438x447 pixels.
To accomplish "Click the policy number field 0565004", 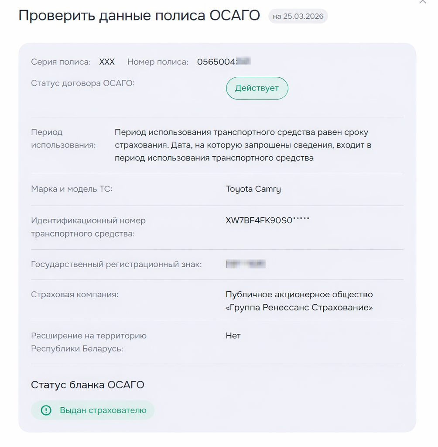I will pyautogui.click(x=222, y=61).
